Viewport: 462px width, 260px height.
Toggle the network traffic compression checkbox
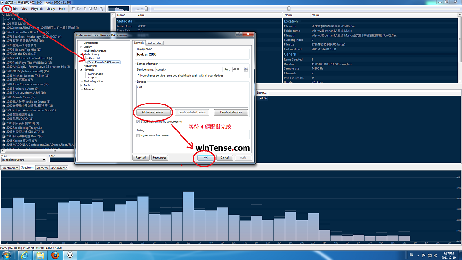[x=138, y=121]
